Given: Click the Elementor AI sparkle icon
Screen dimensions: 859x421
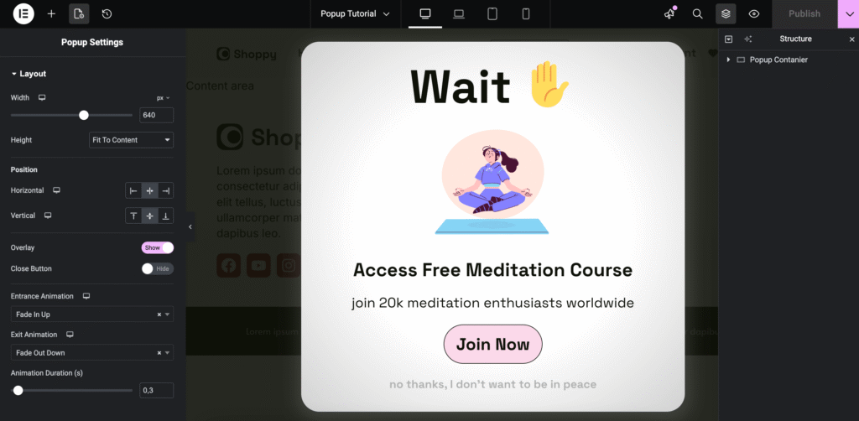Looking at the screenshot, I should tap(669, 13).
